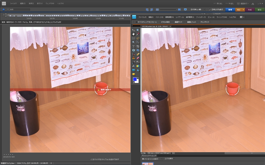Image resolution: width=265 pixels, height=165 pixels.
Task: Open the 日付(新しい順) sort dropdown
Action: (x=198, y=10)
